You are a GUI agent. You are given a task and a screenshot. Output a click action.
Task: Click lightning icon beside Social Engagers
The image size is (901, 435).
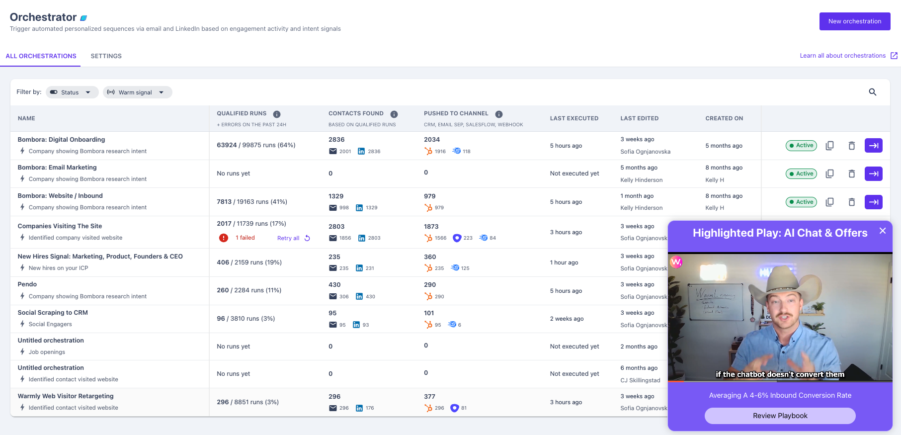22,324
